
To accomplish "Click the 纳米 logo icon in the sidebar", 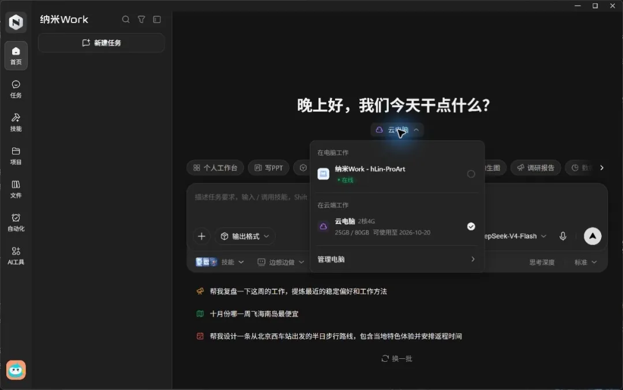I will click(16, 22).
